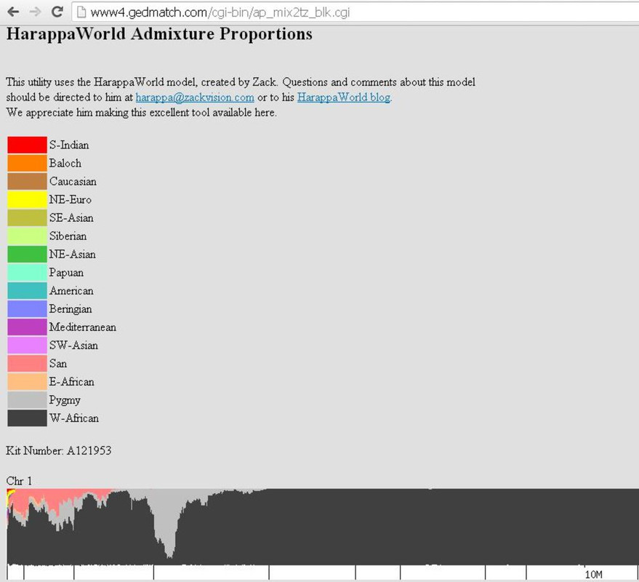
Task: Click the light gray Pygmy swatch
Action: (28, 400)
